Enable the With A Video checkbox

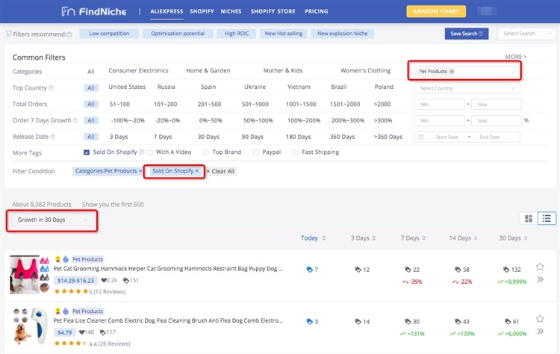[x=150, y=152]
